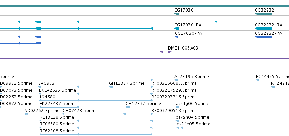Select the EC14455.5prime EST glyph

pos(258,80)
